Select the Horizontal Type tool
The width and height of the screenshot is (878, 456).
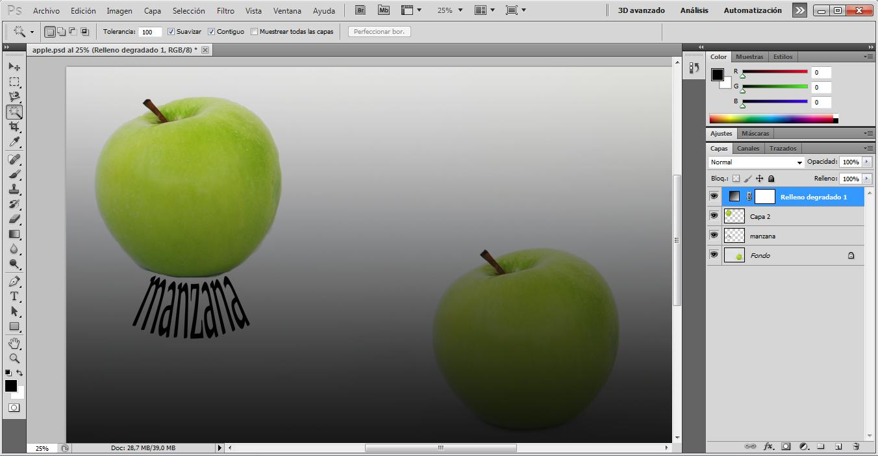pyautogui.click(x=13, y=298)
